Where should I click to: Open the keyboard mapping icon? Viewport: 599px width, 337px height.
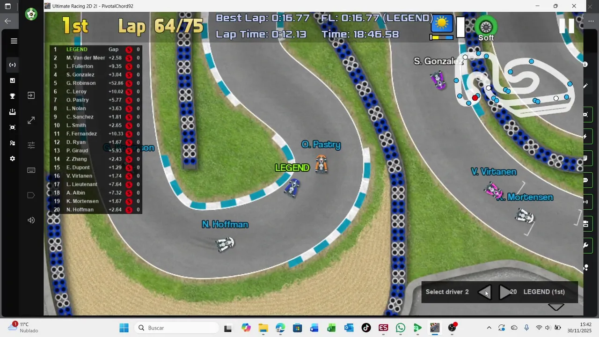(x=31, y=170)
